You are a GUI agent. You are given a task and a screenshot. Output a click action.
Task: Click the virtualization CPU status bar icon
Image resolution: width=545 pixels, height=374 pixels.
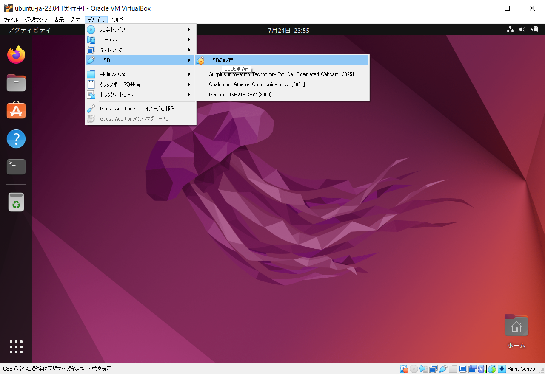coord(482,368)
